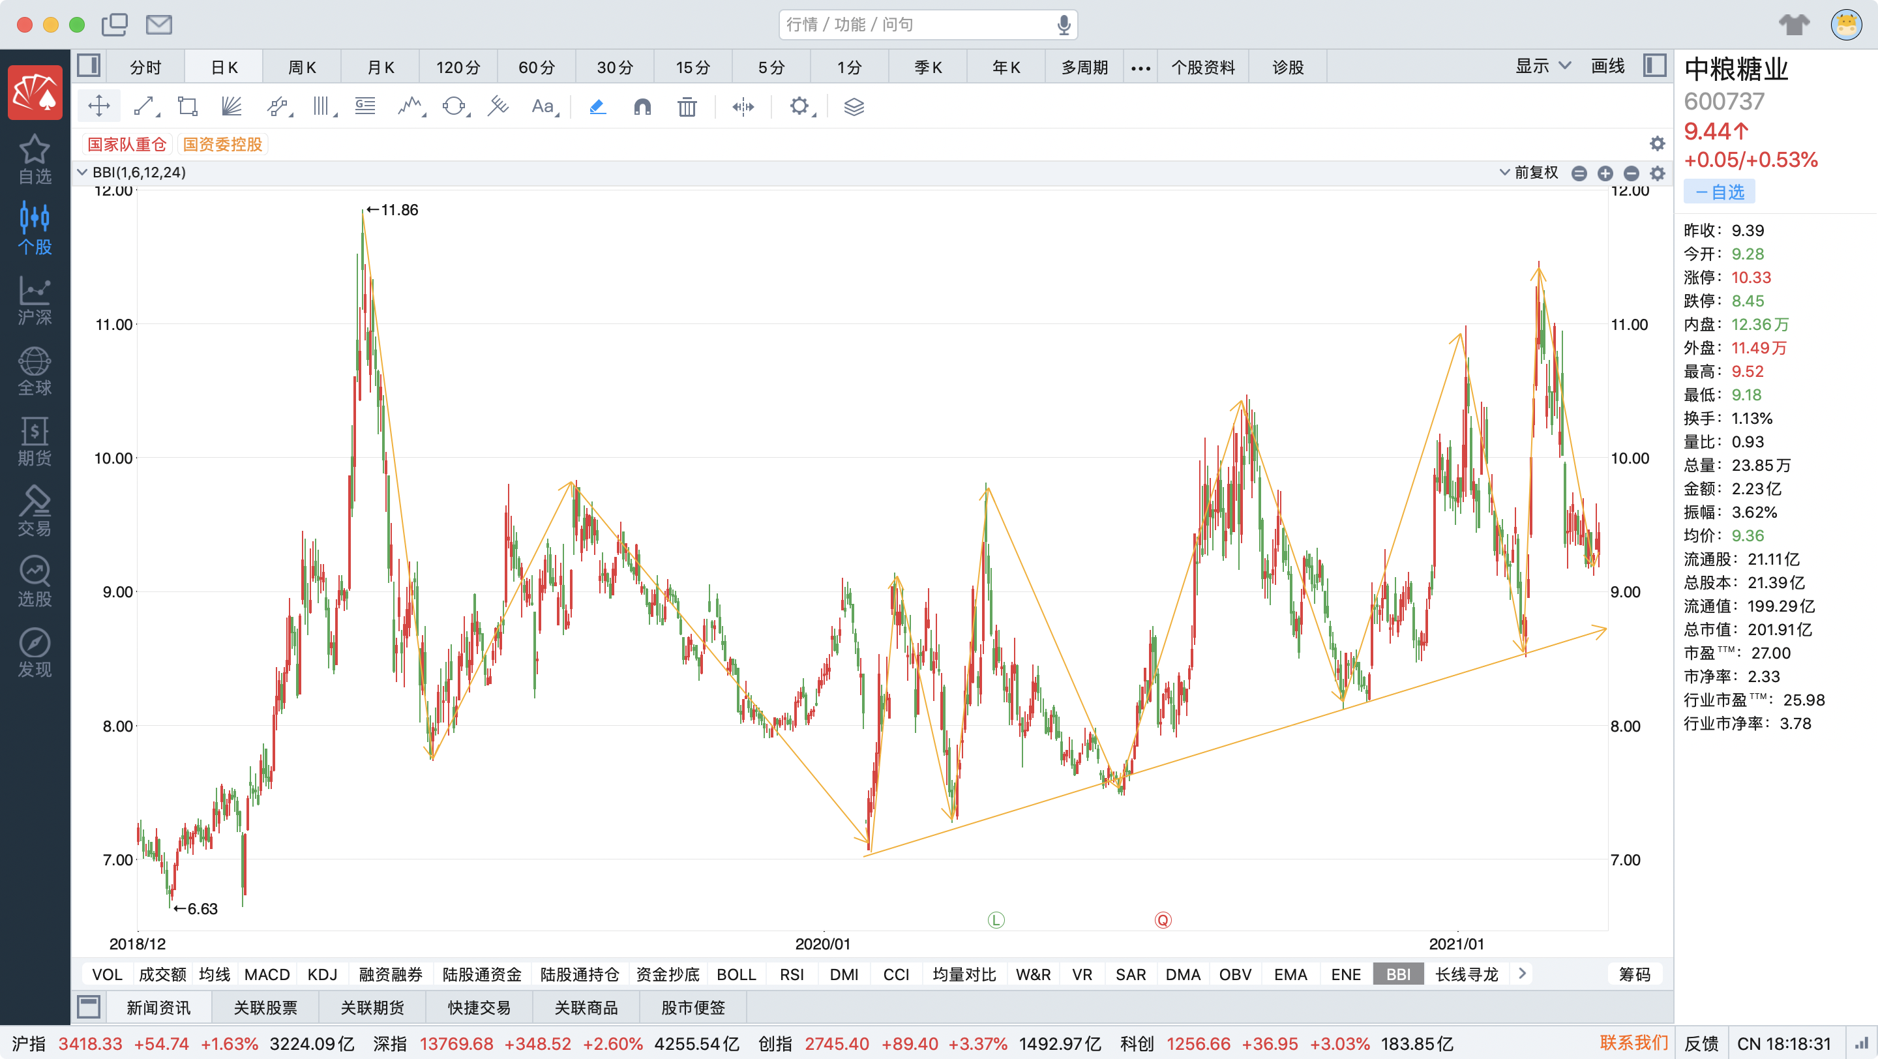Image resolution: width=1878 pixels, height=1059 pixels.
Task: Click the 自选 watchlist button
Action: coord(1718,192)
